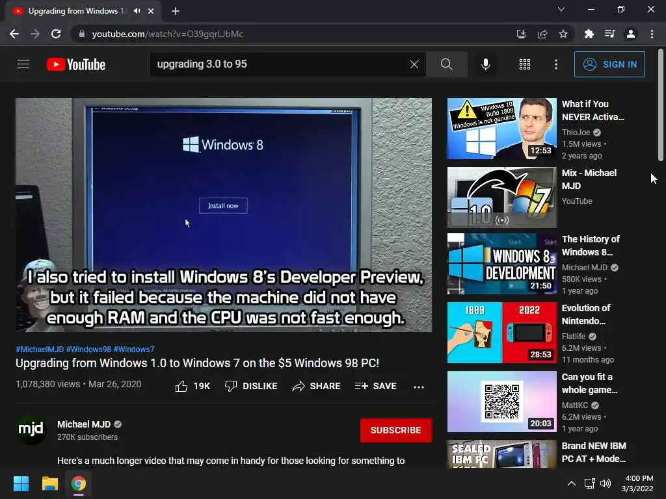This screenshot has height=499, width=666.
Task: Open History of Windows 8 Development thumbnail
Action: click(x=501, y=264)
